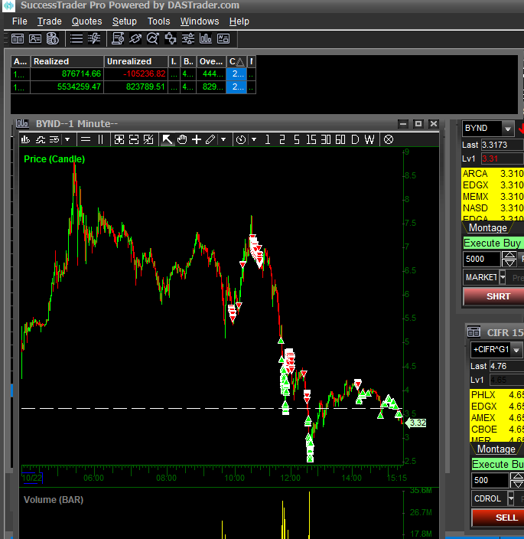Switch chart to Daily (D) timeframe

[x=355, y=139]
